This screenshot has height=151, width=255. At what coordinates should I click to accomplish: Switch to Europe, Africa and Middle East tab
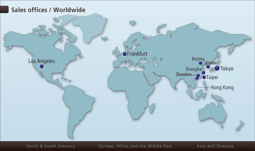(x=135, y=146)
